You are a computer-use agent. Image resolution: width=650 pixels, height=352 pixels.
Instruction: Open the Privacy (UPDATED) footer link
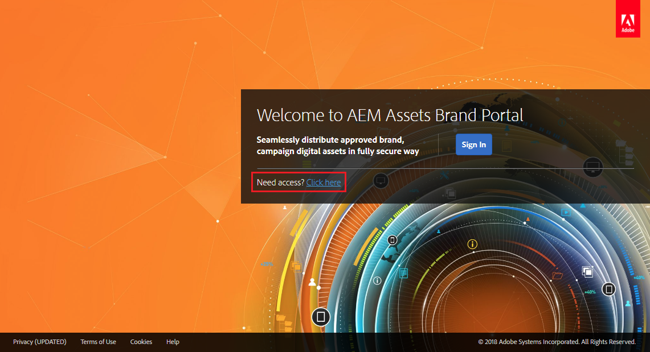pyautogui.click(x=40, y=342)
